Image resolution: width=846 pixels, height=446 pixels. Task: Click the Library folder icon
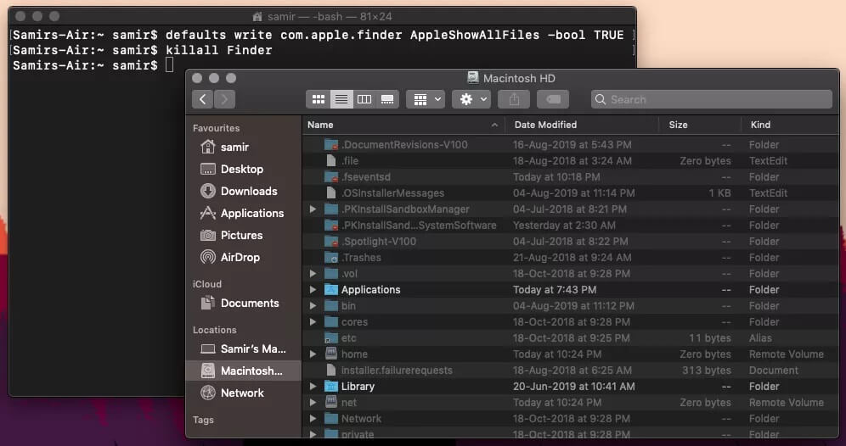330,386
